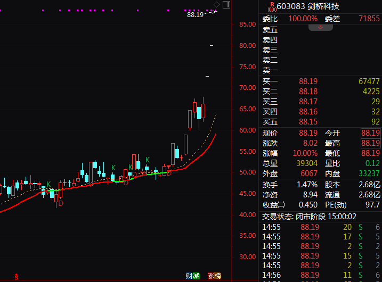The height and width of the screenshot is (282, 382).
Task: Click the red R 1000 badge
Action: [x=272, y=6]
